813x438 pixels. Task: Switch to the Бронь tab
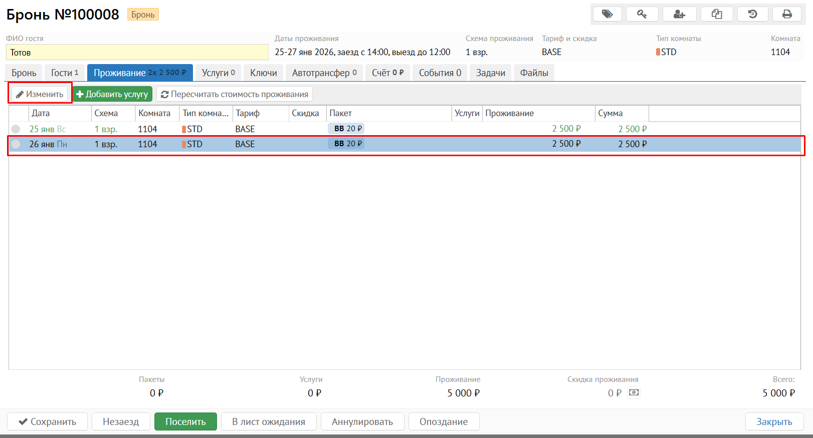pyautogui.click(x=24, y=73)
